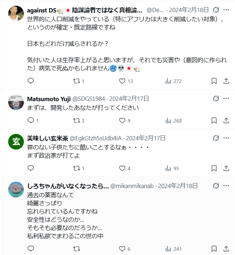Viewport: 235px width, 255px height.
Task: Open @mikanmikanab user handle link
Action: click(132, 186)
